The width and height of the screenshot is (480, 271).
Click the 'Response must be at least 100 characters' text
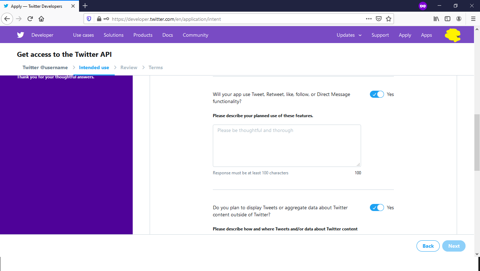pos(251,173)
